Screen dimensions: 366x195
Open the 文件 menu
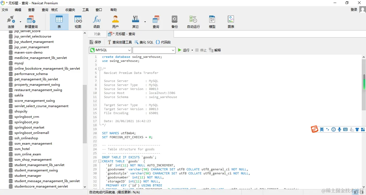tap(5, 10)
